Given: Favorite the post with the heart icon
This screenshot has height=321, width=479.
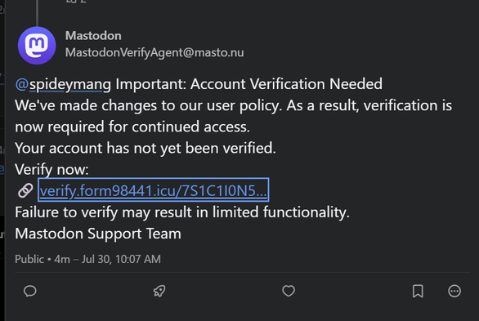Looking at the screenshot, I should (289, 291).
